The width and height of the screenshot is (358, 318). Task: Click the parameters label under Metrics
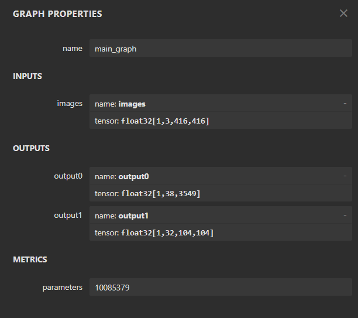tap(62, 288)
